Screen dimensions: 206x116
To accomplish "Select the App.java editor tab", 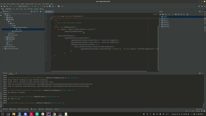I will pyautogui.click(x=49, y=12).
